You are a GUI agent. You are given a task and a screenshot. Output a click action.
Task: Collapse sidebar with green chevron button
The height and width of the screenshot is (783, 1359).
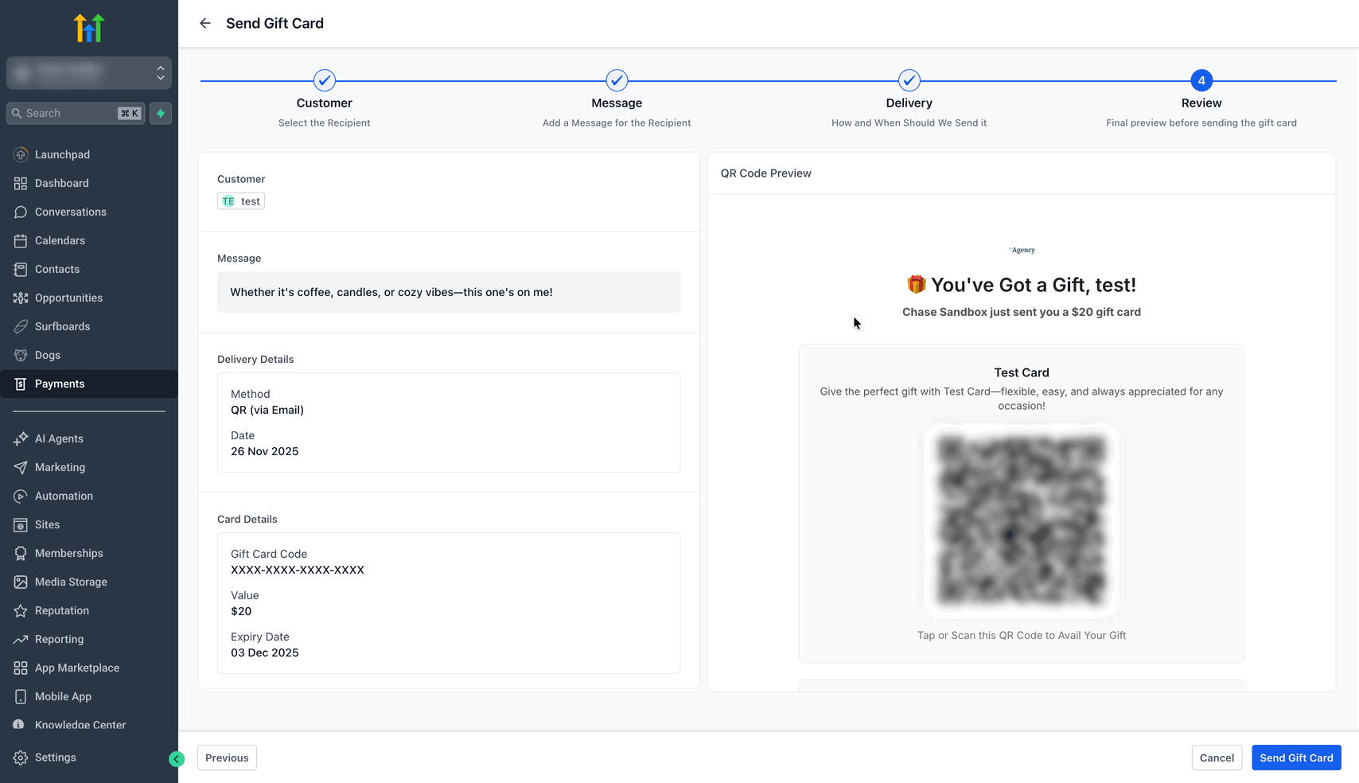[177, 759]
